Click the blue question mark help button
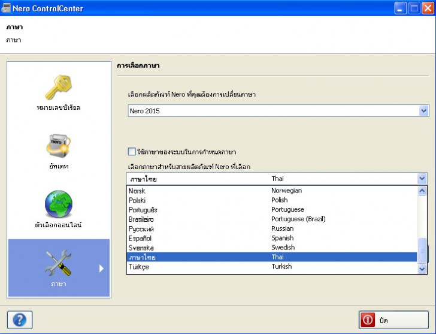This screenshot has height=334, width=436. pyautogui.click(x=20, y=320)
